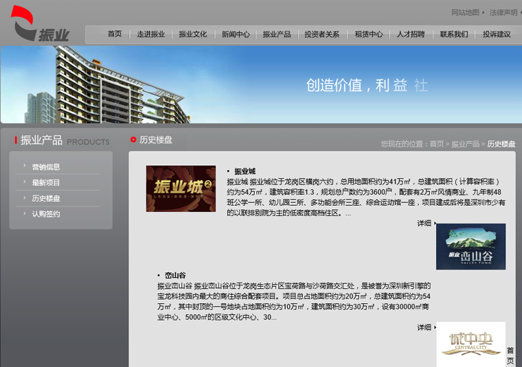The image size is (522, 367).
Task: Click the 振业 red swoosh logo
Action: 40,23
